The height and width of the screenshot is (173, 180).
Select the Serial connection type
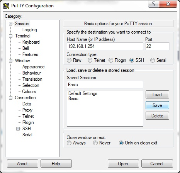pyautogui.click(x=153, y=60)
